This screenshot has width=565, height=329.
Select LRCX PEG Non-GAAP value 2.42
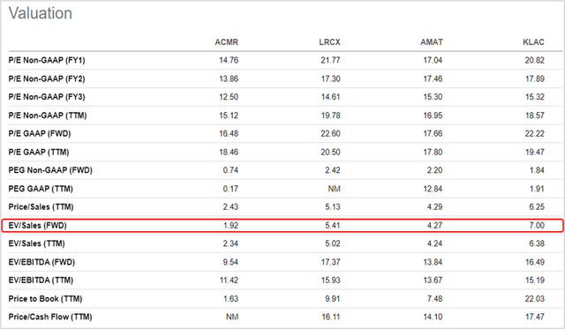coord(332,170)
